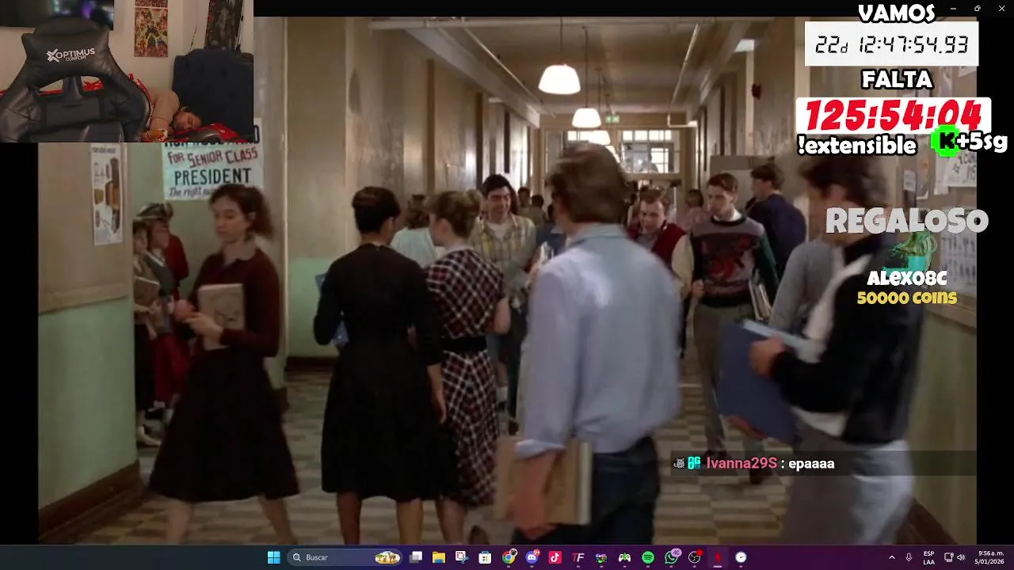
Task: Click the red 125:54:04 countdown
Action: click(x=894, y=116)
